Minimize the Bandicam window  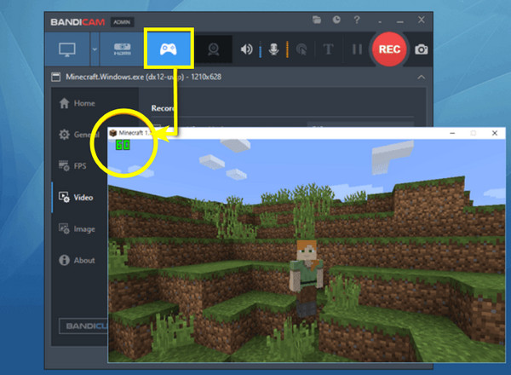pos(400,20)
